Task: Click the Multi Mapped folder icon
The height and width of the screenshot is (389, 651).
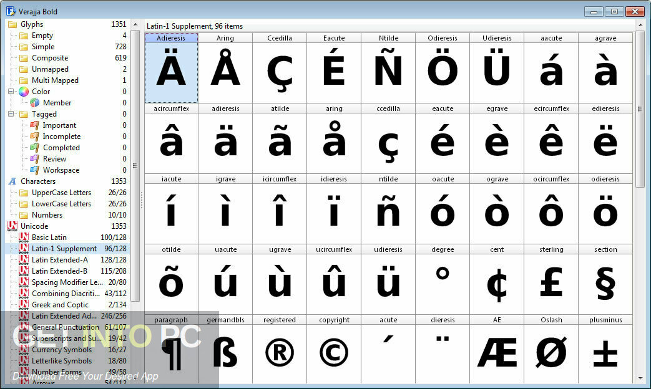Action: pyautogui.click(x=24, y=80)
